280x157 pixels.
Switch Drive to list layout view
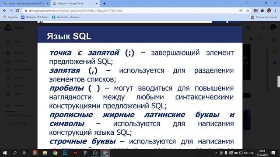pyautogui.click(x=251, y=39)
